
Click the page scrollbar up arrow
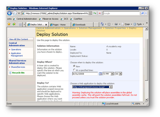pos(146,29)
